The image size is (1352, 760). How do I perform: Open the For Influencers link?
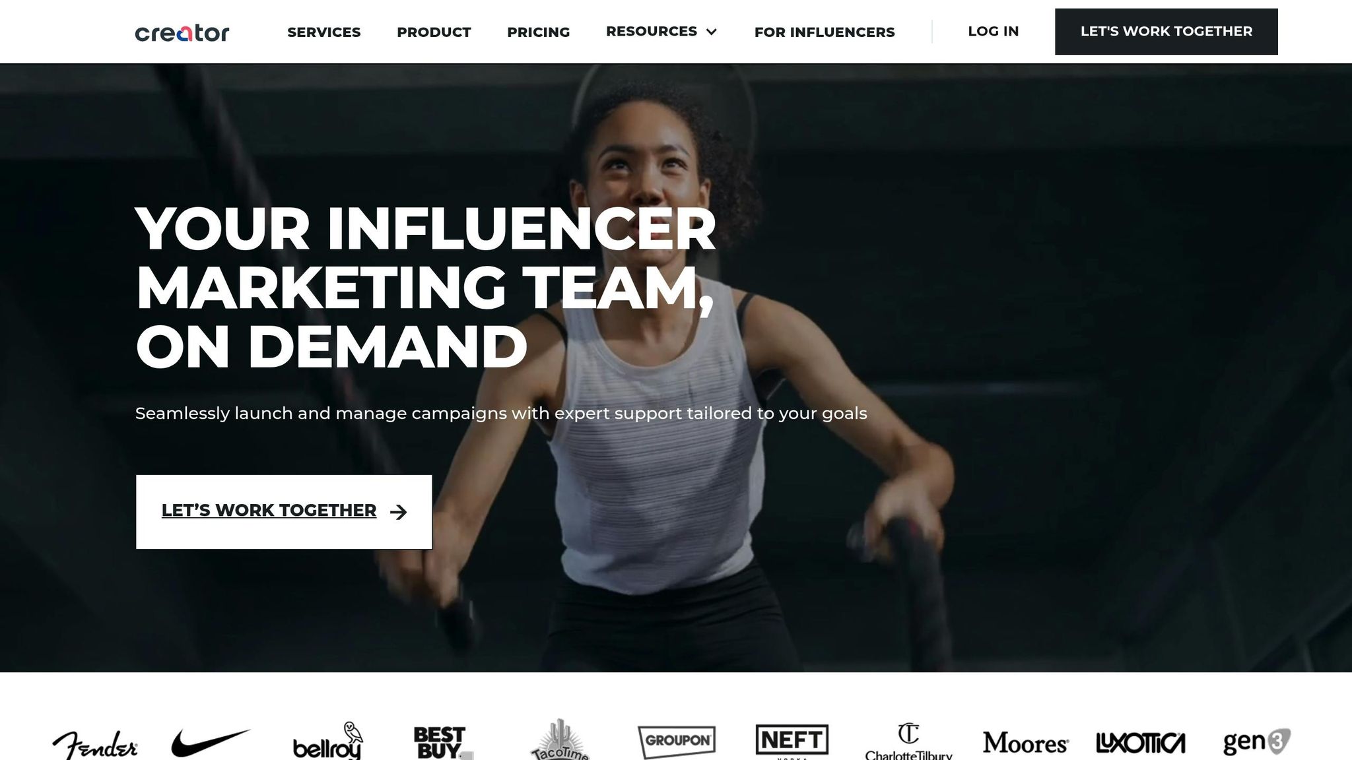coord(825,32)
